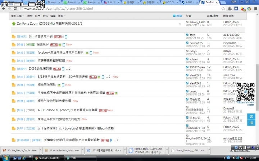Switch to the HTC O browser tab
Screen dimensions: 259x161
point(170,3)
